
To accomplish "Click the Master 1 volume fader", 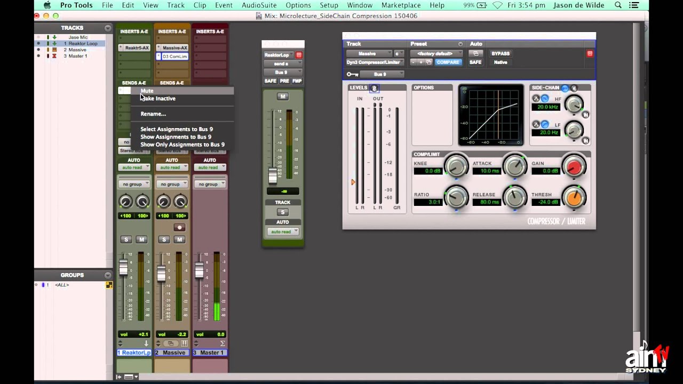I will point(199,270).
